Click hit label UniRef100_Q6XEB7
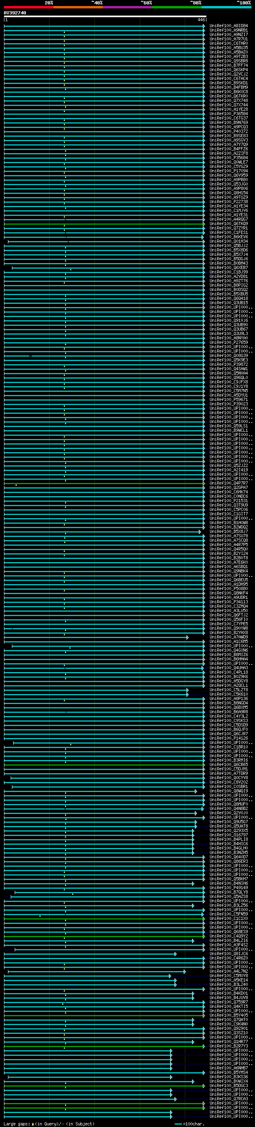255x1127 pixels. 228,268
